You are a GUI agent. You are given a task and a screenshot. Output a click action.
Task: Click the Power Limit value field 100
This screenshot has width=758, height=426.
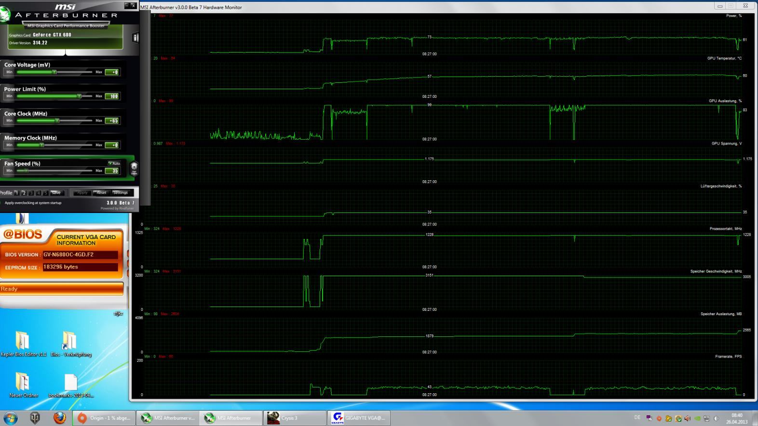point(112,96)
